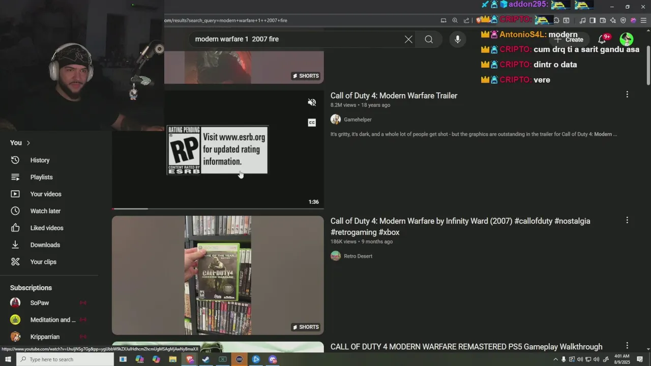Click the Retro Desert channel avatar
Viewport: 651px width, 366px height.
336,256
